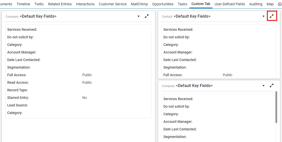Click Date Last Contacted in lower-right Company panel
Viewport: 282px width, 142px height.
coord(180,129)
